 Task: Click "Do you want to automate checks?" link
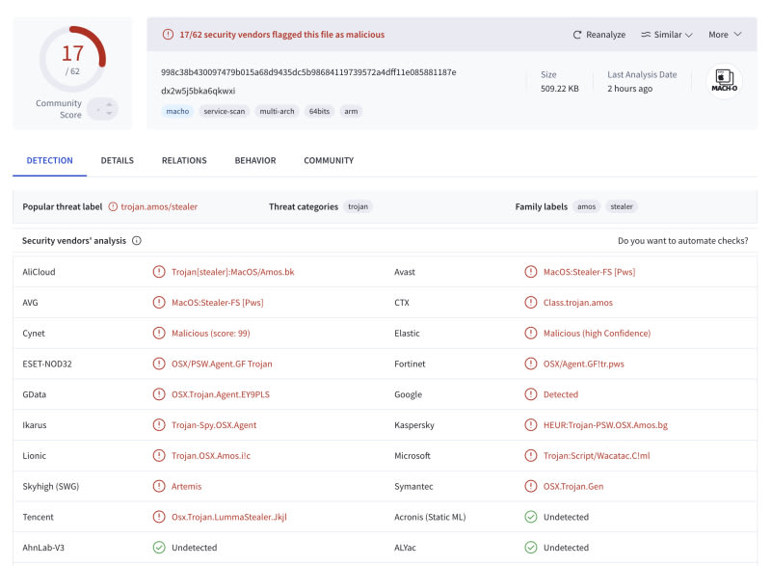(x=682, y=241)
